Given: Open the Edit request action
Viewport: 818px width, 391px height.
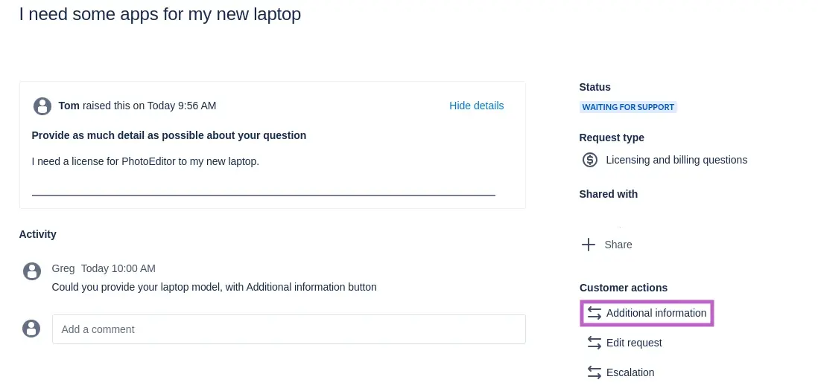Looking at the screenshot, I should tap(634, 343).
